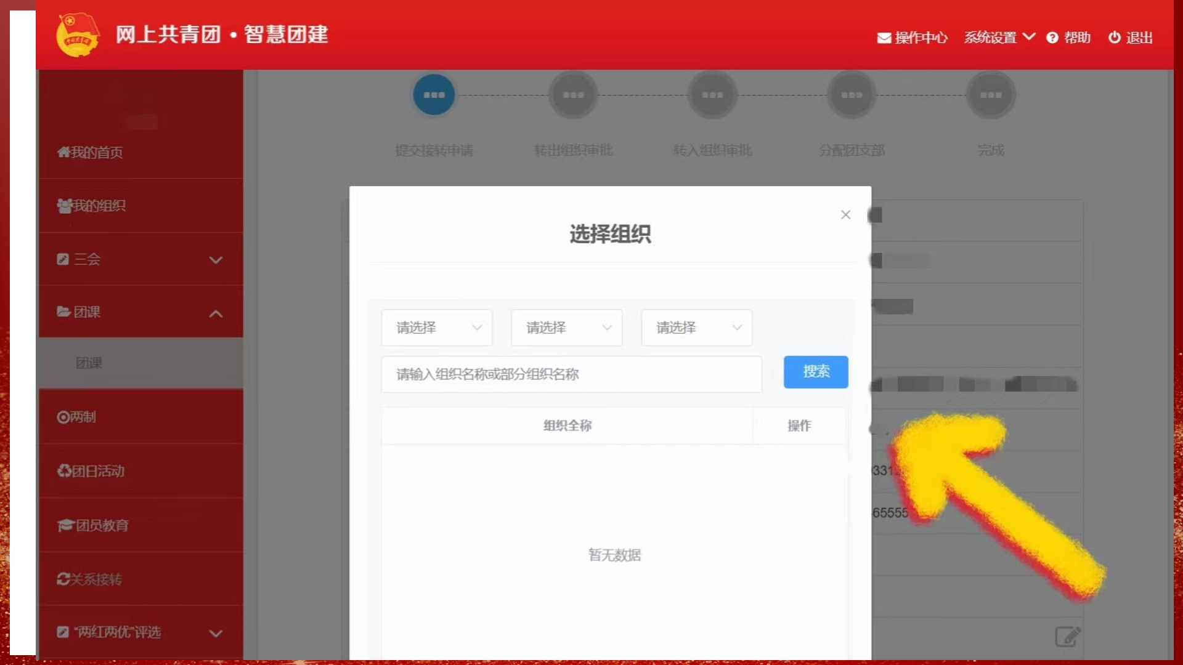Open the first 请选择 dropdown
The height and width of the screenshot is (665, 1183).
point(436,328)
